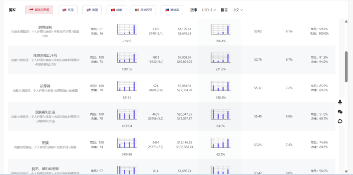Select the UK (英国) country option

[68, 10]
